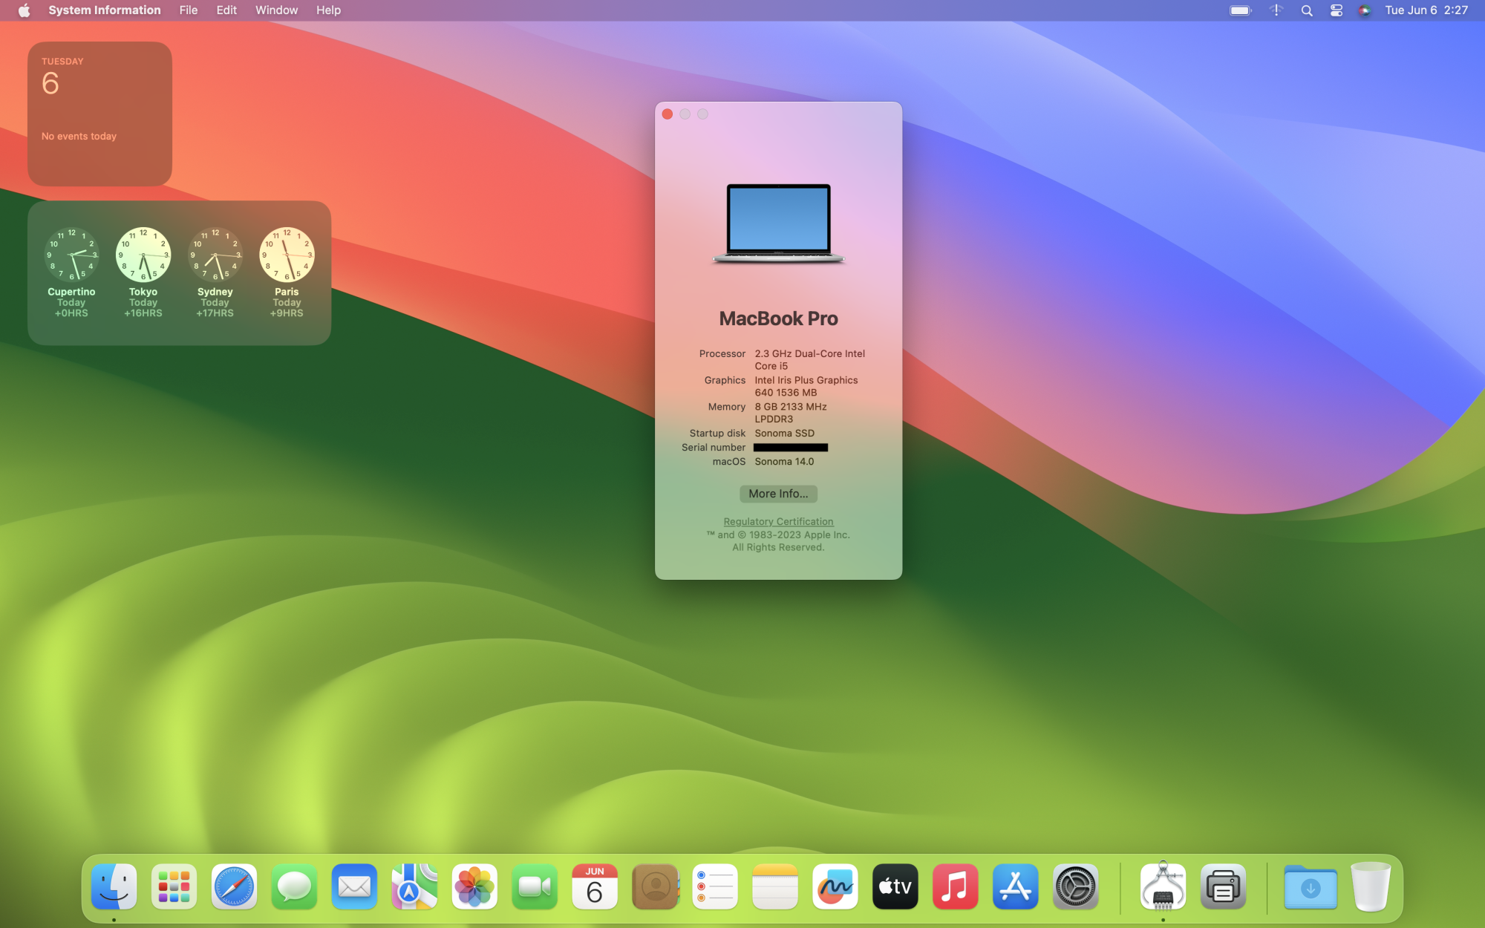This screenshot has height=928, width=1485.
Task: Open the Window menu
Action: point(276,10)
